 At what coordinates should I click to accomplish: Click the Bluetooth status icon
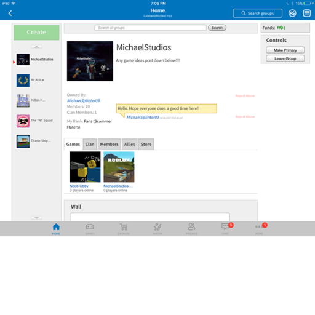pos(292,3)
